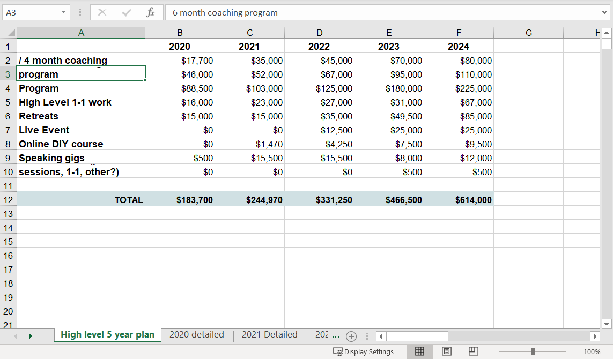The height and width of the screenshot is (359, 613).
Task: Open Display Settings in status bar
Action: coord(364,351)
